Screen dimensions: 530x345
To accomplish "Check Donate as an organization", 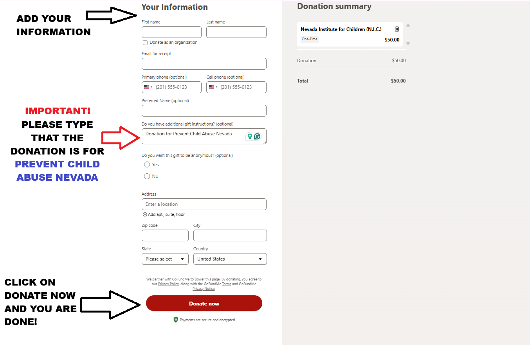I will (x=145, y=42).
